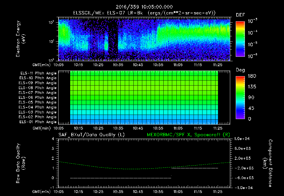Screen dimensions: 284x196
Task: Click the title timestamp 2016/359 10:05:00.000
Action: click(x=144, y=7)
